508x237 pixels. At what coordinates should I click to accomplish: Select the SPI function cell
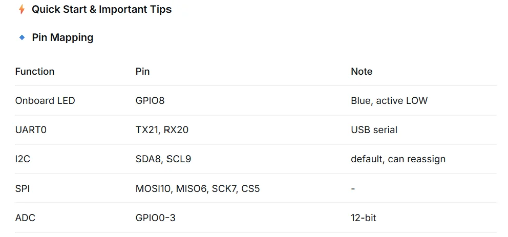[x=23, y=188]
